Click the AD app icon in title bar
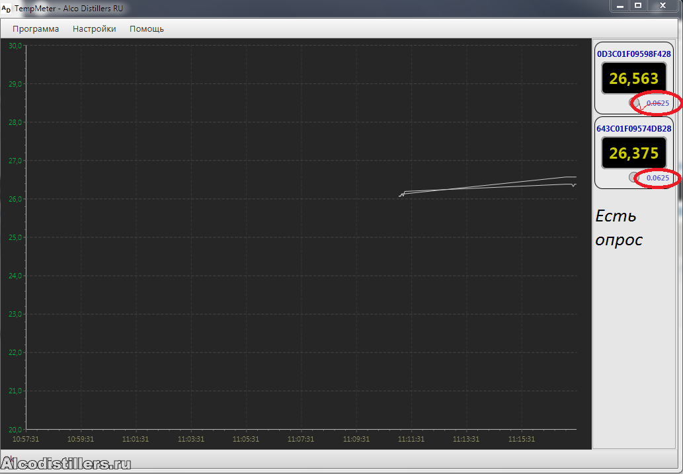The width and height of the screenshot is (683, 474). (7, 9)
